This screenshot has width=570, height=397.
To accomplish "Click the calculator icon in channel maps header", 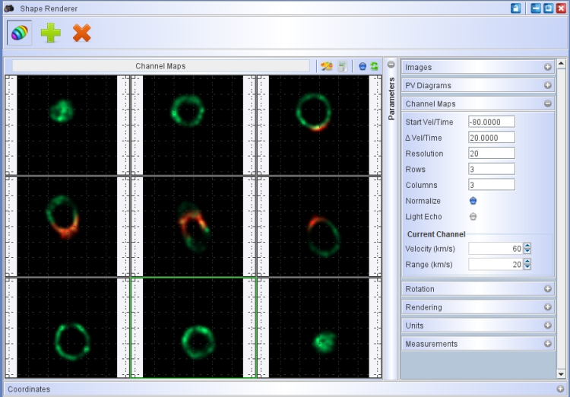I will pos(342,66).
